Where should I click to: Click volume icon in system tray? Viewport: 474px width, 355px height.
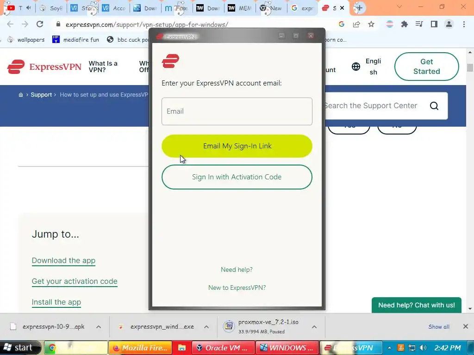[x=423, y=348]
